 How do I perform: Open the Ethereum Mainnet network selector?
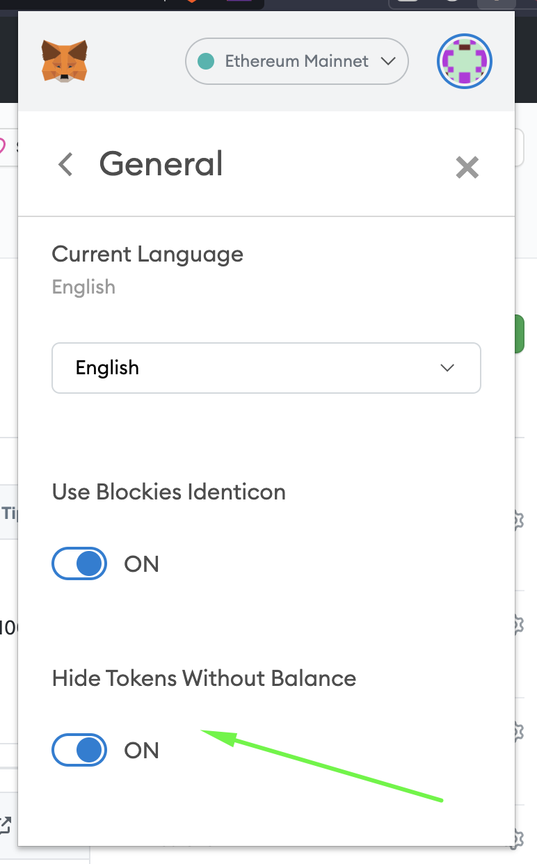pyautogui.click(x=296, y=61)
